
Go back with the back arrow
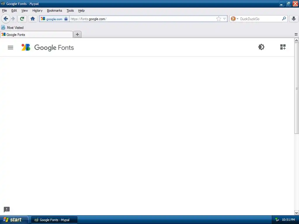(6, 19)
